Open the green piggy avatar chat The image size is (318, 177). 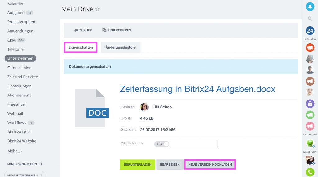point(310,143)
